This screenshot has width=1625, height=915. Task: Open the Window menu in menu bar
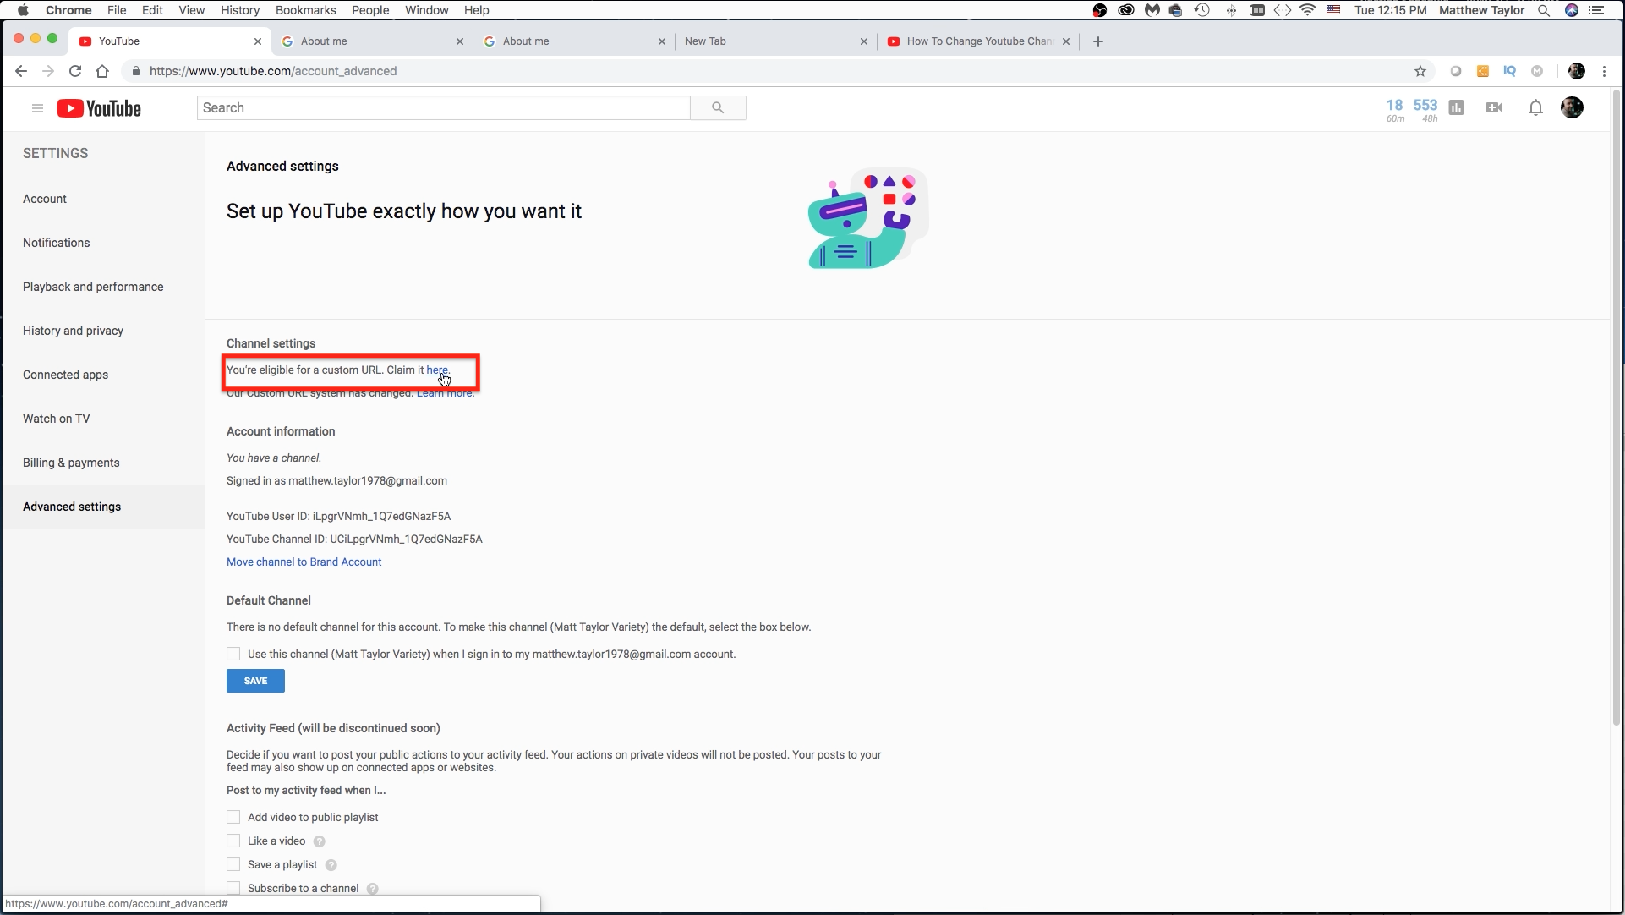(426, 10)
